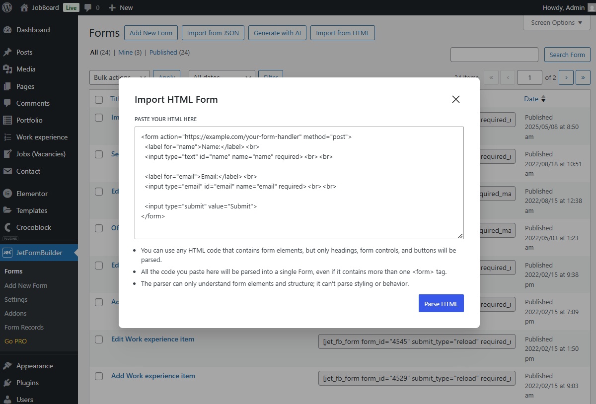Expand the Bulk actions dropdown

pyautogui.click(x=119, y=77)
